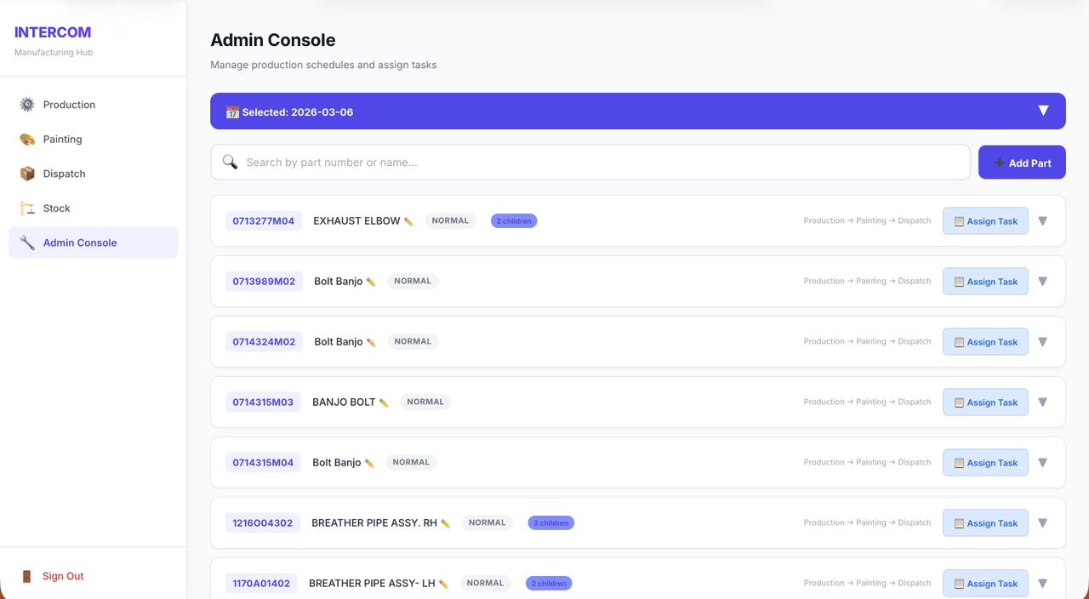Select Admin Console menu item

[x=94, y=242]
